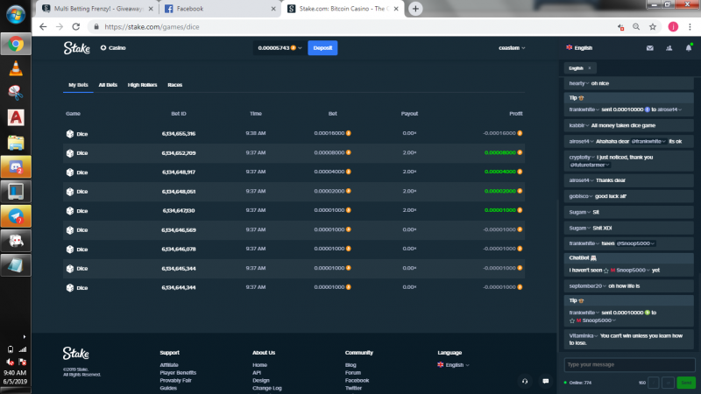Bookmark this page with the star icon
This screenshot has height=394, width=701.
653,27
